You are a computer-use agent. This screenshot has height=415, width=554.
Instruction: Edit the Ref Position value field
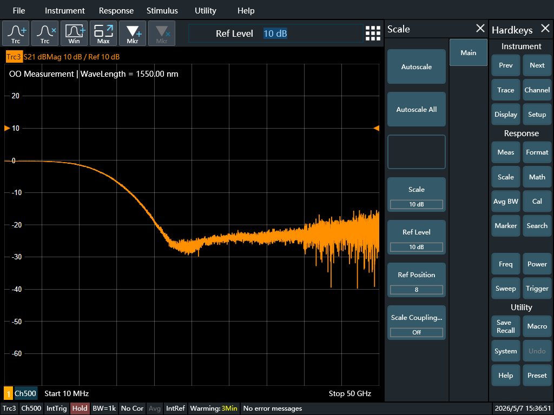(417, 290)
